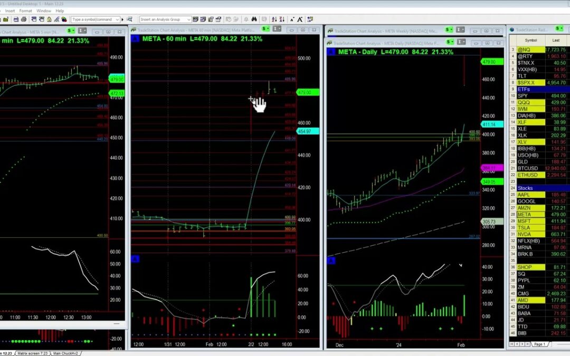Click the Print icon in the main toolbar
Viewport: 570px width, 356px height.
tap(24, 20)
